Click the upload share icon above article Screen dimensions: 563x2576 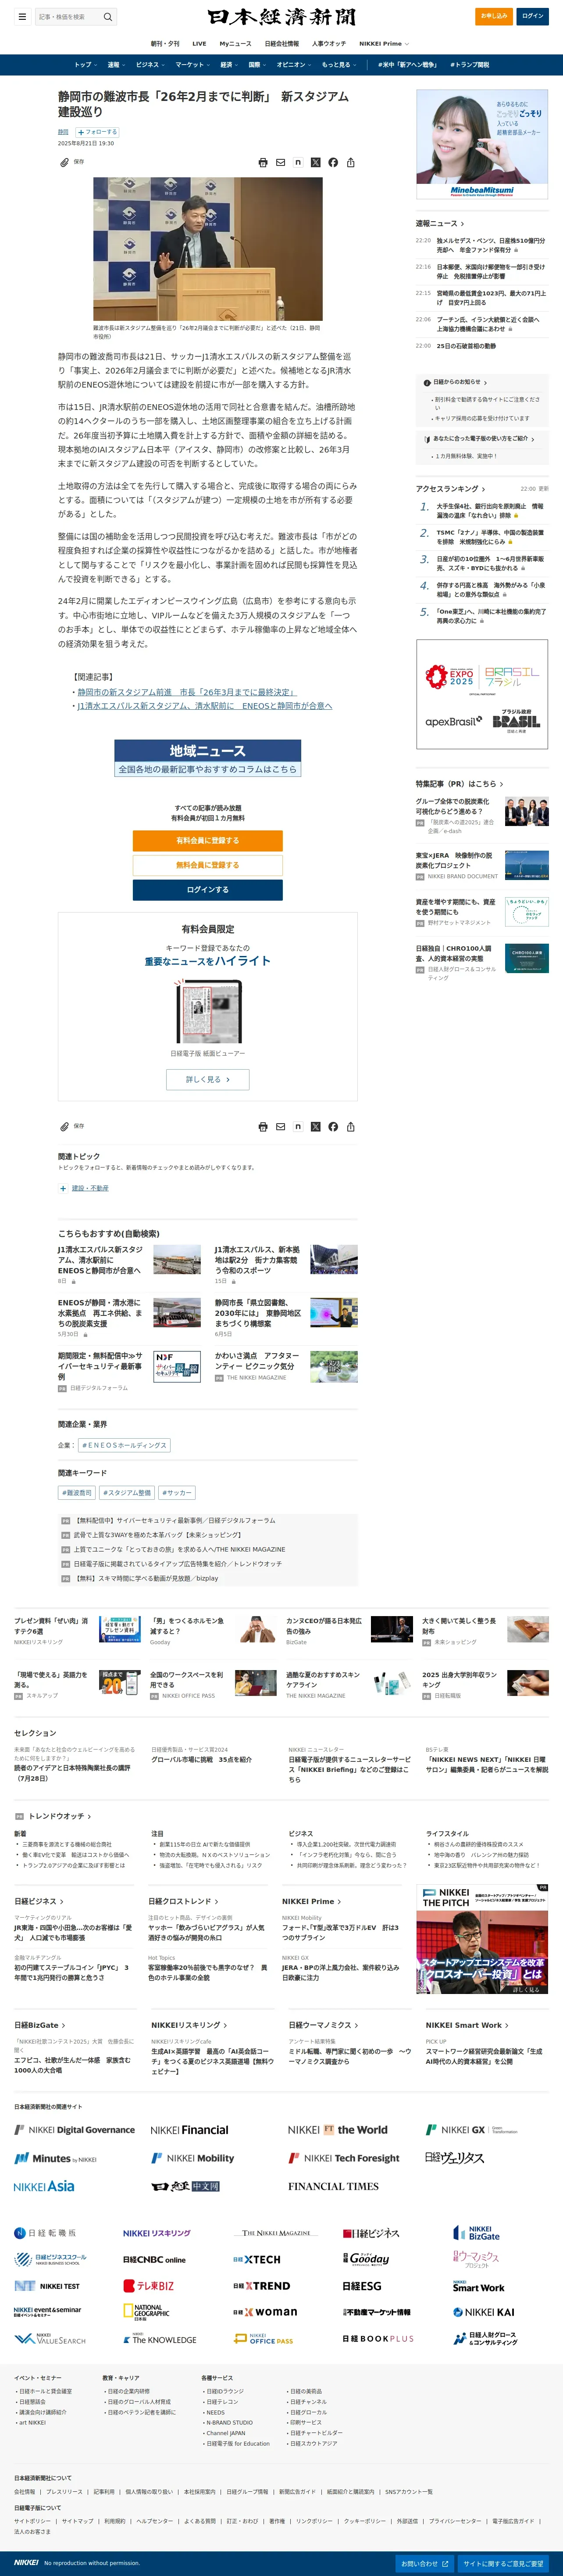pos(350,162)
